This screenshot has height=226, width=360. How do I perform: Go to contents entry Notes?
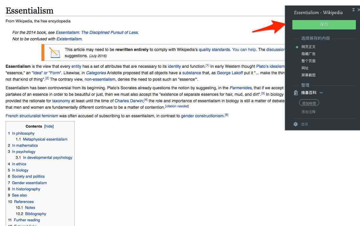[30, 208]
